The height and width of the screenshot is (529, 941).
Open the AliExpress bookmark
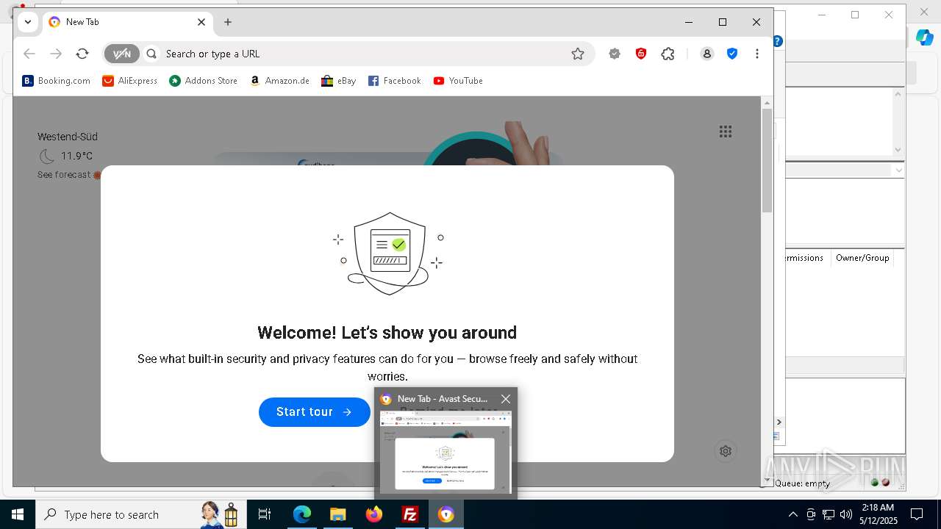(x=130, y=81)
